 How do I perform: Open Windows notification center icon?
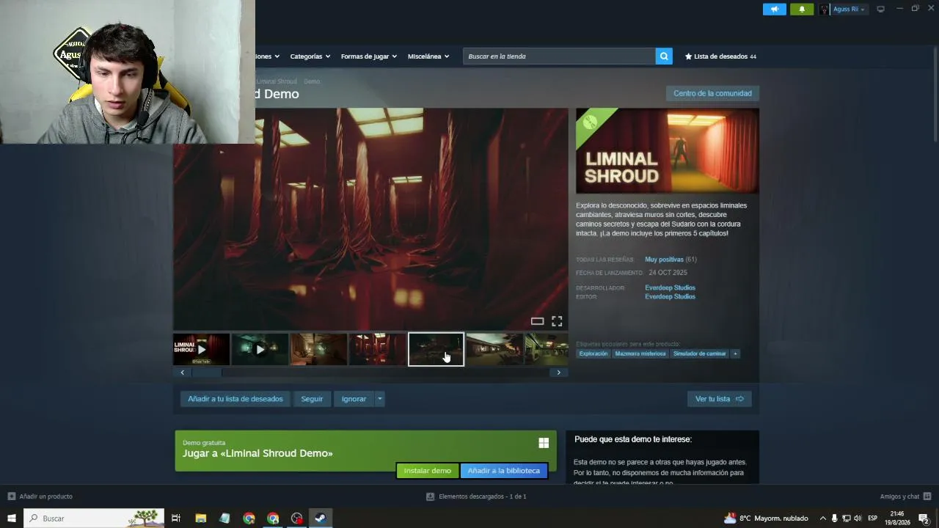click(x=924, y=518)
